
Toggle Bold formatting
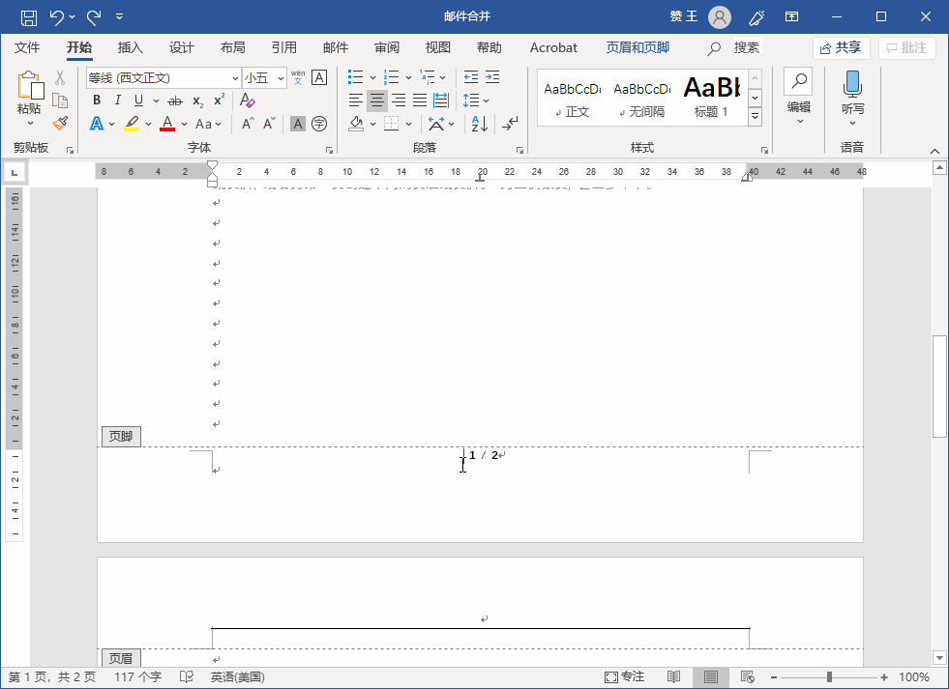click(x=97, y=100)
